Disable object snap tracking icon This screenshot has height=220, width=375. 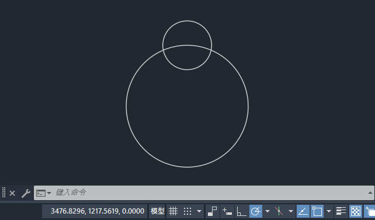coord(303,211)
